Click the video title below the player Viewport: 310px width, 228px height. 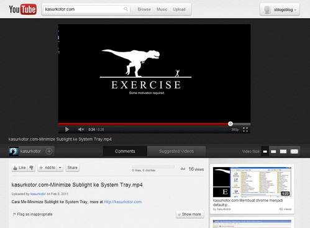pos(60,139)
